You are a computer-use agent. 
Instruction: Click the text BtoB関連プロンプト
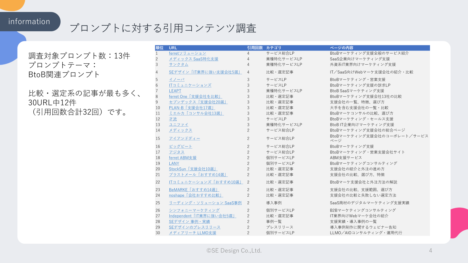[x=64, y=75]
